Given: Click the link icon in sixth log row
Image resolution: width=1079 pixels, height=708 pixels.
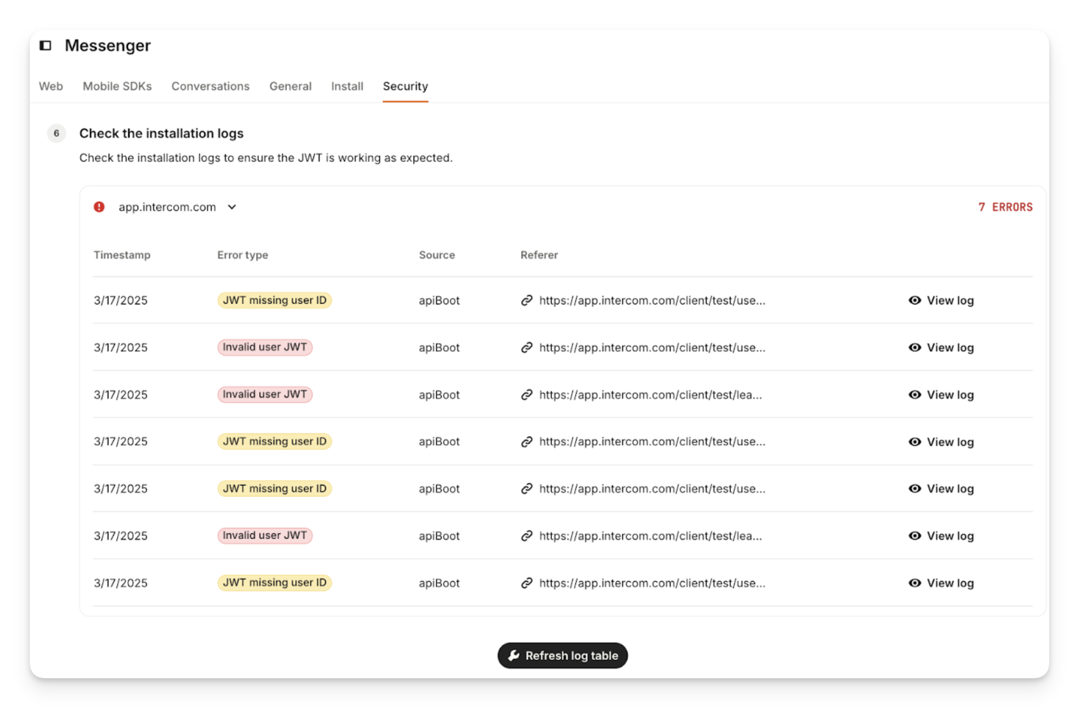Looking at the screenshot, I should 526,536.
